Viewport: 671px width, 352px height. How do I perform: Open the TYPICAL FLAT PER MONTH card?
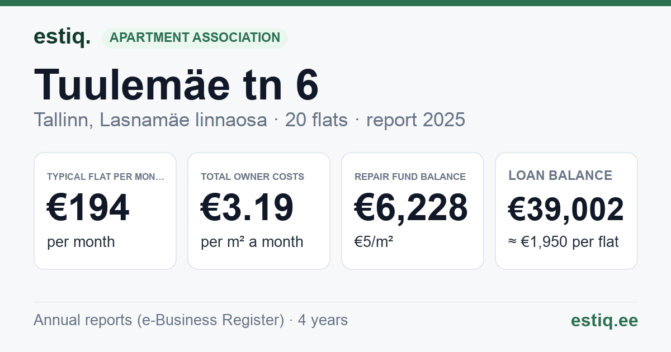point(105,211)
